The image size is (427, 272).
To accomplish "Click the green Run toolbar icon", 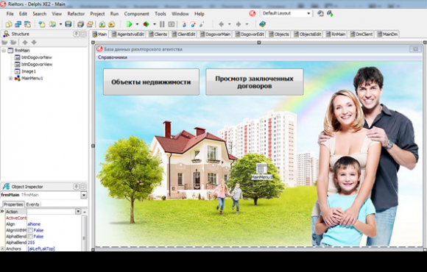I will point(129,24).
